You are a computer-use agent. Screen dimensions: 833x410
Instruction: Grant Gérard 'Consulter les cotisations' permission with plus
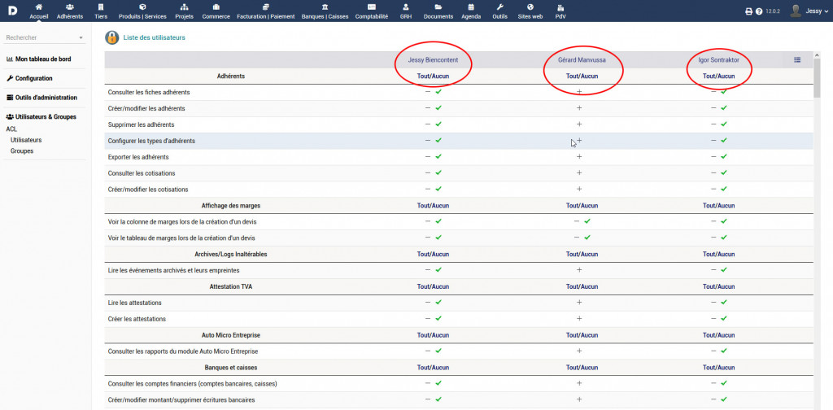coord(579,172)
